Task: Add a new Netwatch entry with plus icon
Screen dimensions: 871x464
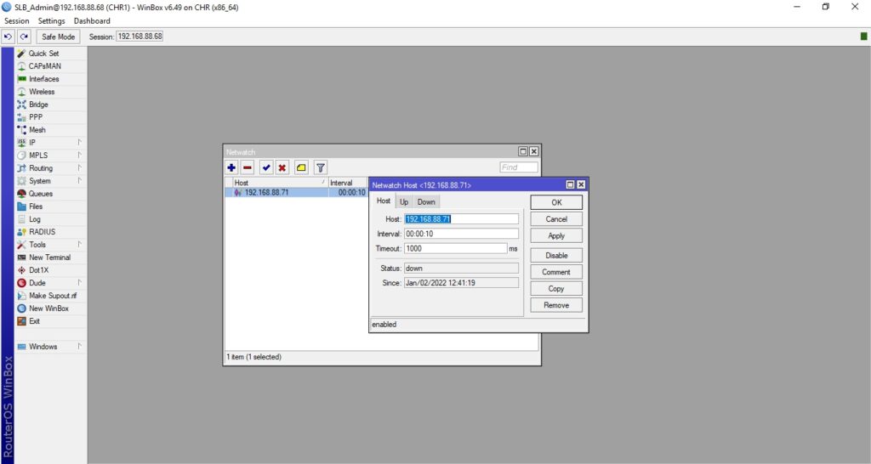Action: pos(231,167)
